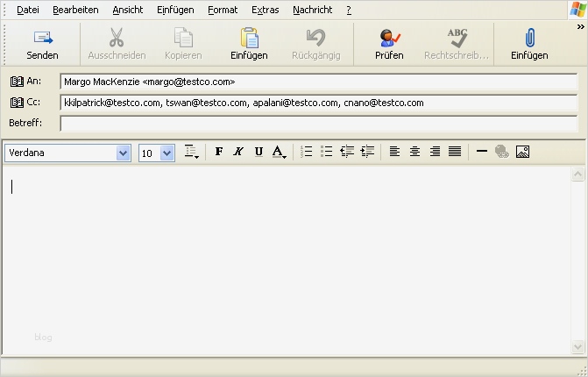Apply bulleted list formatting
The height and width of the screenshot is (377, 588).
326,152
